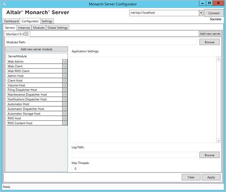Select Volume Host in module list
The image size is (226, 192).
pyautogui.click(x=35, y=85)
